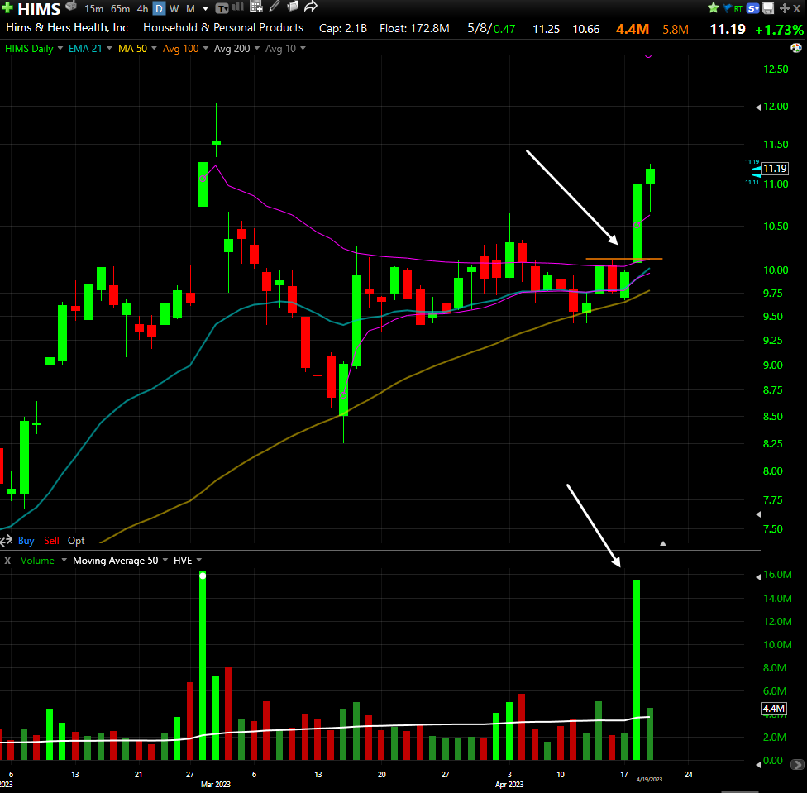Click the Sell button
The height and width of the screenshot is (793, 807).
click(x=51, y=540)
